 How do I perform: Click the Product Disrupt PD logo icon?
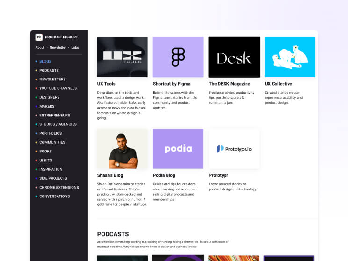pos(39,37)
